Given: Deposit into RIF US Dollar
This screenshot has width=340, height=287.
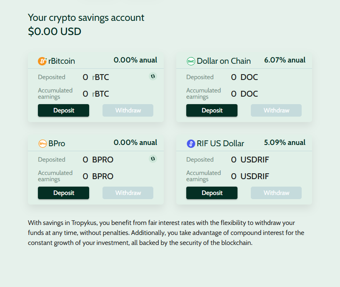Looking at the screenshot, I should 212,193.
